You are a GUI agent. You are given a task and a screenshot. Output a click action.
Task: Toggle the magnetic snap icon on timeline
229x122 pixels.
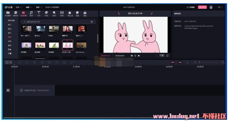coord(173,62)
